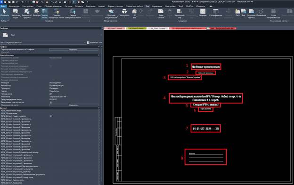This screenshot has width=294, height=185.
Task: Switch to the Управление ribbon tab
Action: [x=157, y=6]
